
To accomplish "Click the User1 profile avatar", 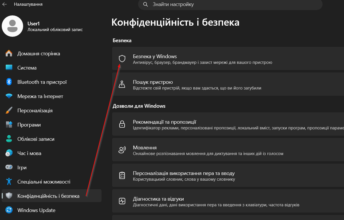I will tap(12, 26).
